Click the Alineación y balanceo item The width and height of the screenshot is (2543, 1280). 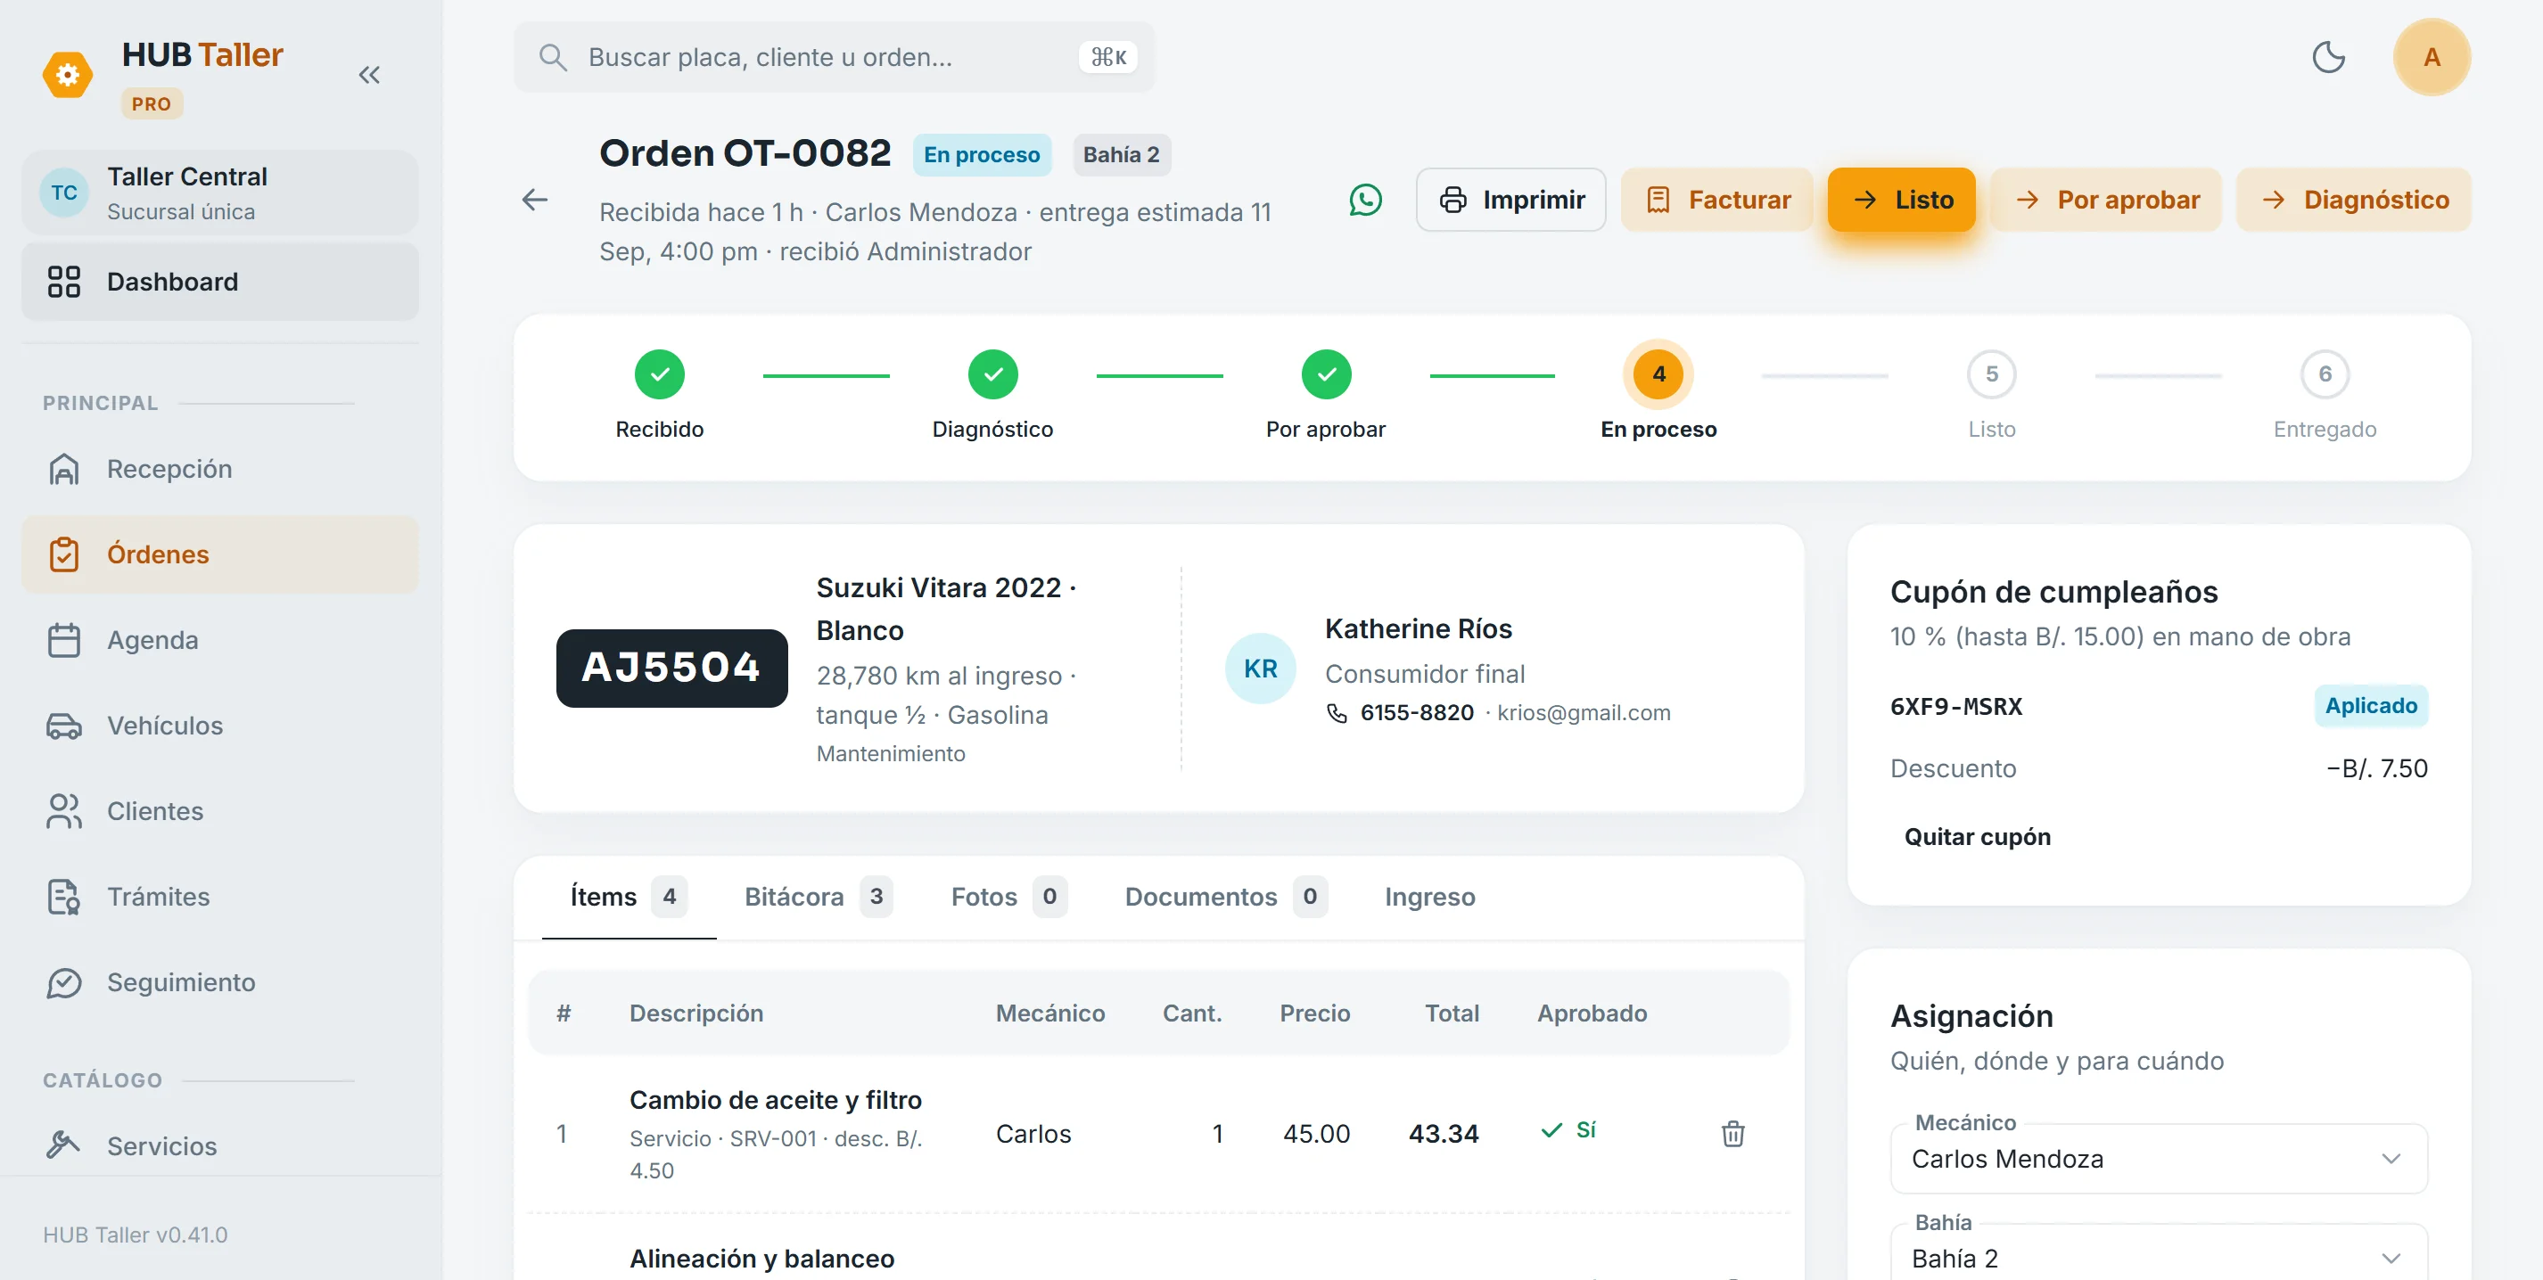tap(762, 1259)
